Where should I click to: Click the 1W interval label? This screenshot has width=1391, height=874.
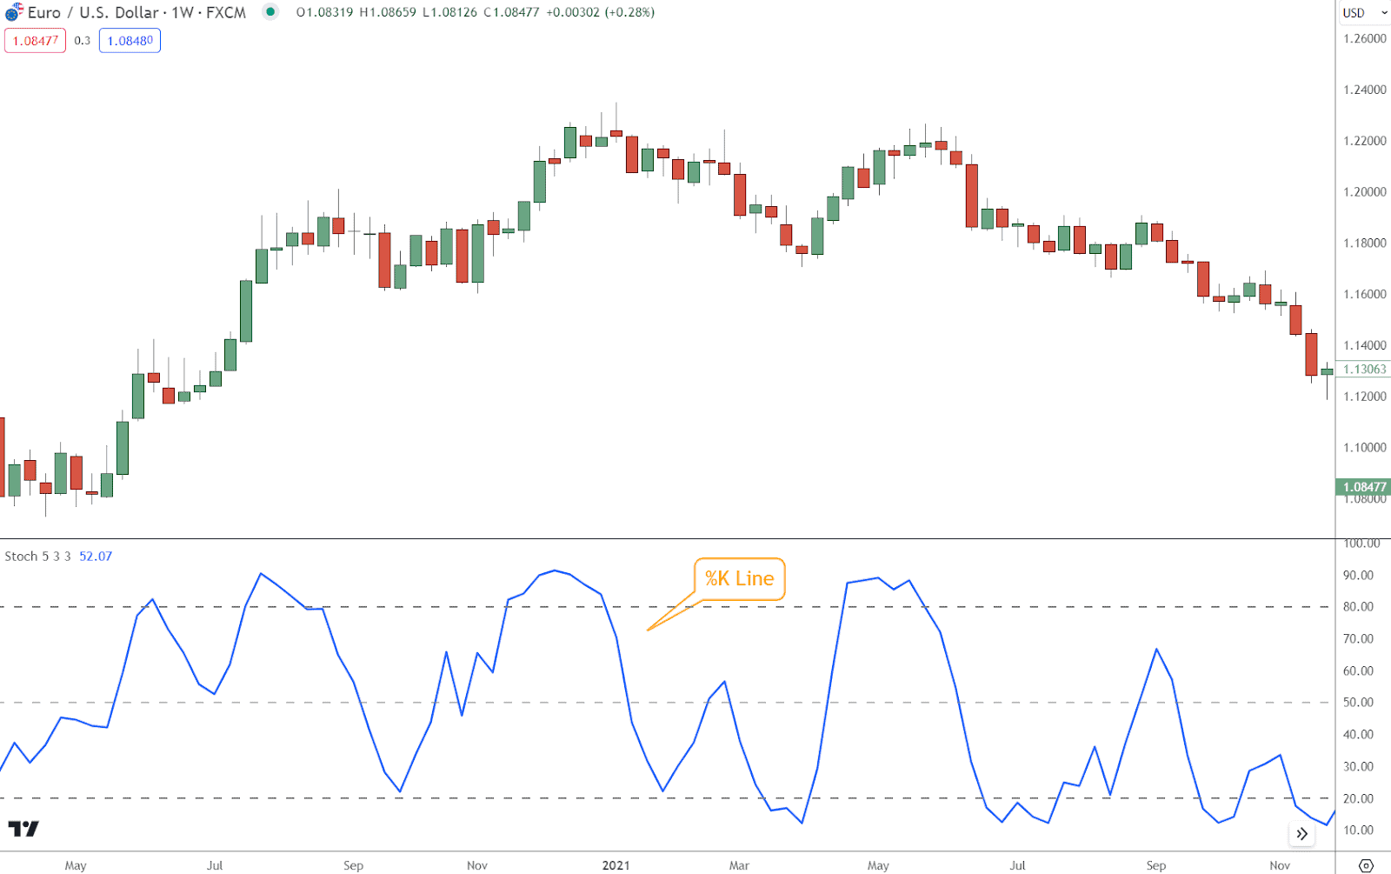coord(182,12)
